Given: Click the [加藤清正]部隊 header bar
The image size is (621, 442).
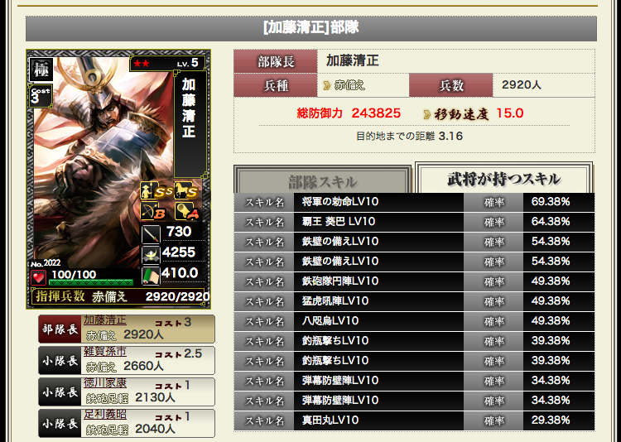Looking at the screenshot, I should coord(310,28).
